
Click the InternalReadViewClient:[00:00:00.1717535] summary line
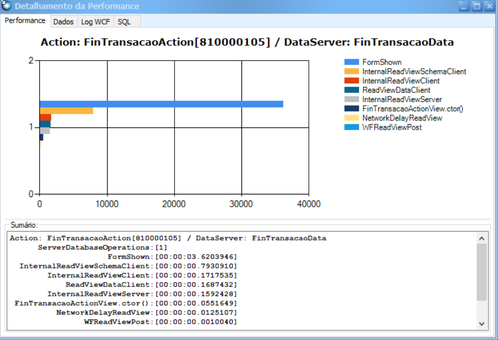click(x=142, y=275)
